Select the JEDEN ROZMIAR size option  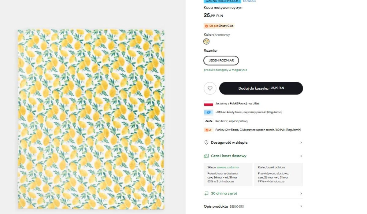click(x=221, y=61)
